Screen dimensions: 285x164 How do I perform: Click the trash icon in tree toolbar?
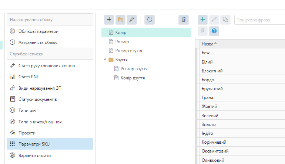coord(184,20)
